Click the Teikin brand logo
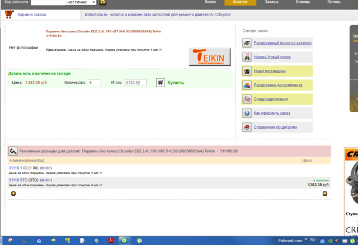 click(x=210, y=56)
